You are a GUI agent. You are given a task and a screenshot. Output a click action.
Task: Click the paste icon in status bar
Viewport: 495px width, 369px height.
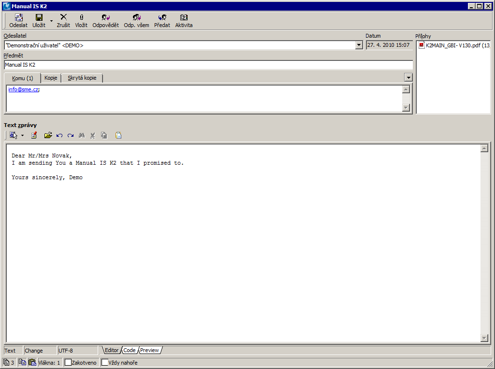coord(32,362)
